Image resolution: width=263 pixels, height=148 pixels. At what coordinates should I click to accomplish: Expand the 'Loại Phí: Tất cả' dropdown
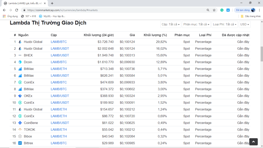click(x=225, y=24)
